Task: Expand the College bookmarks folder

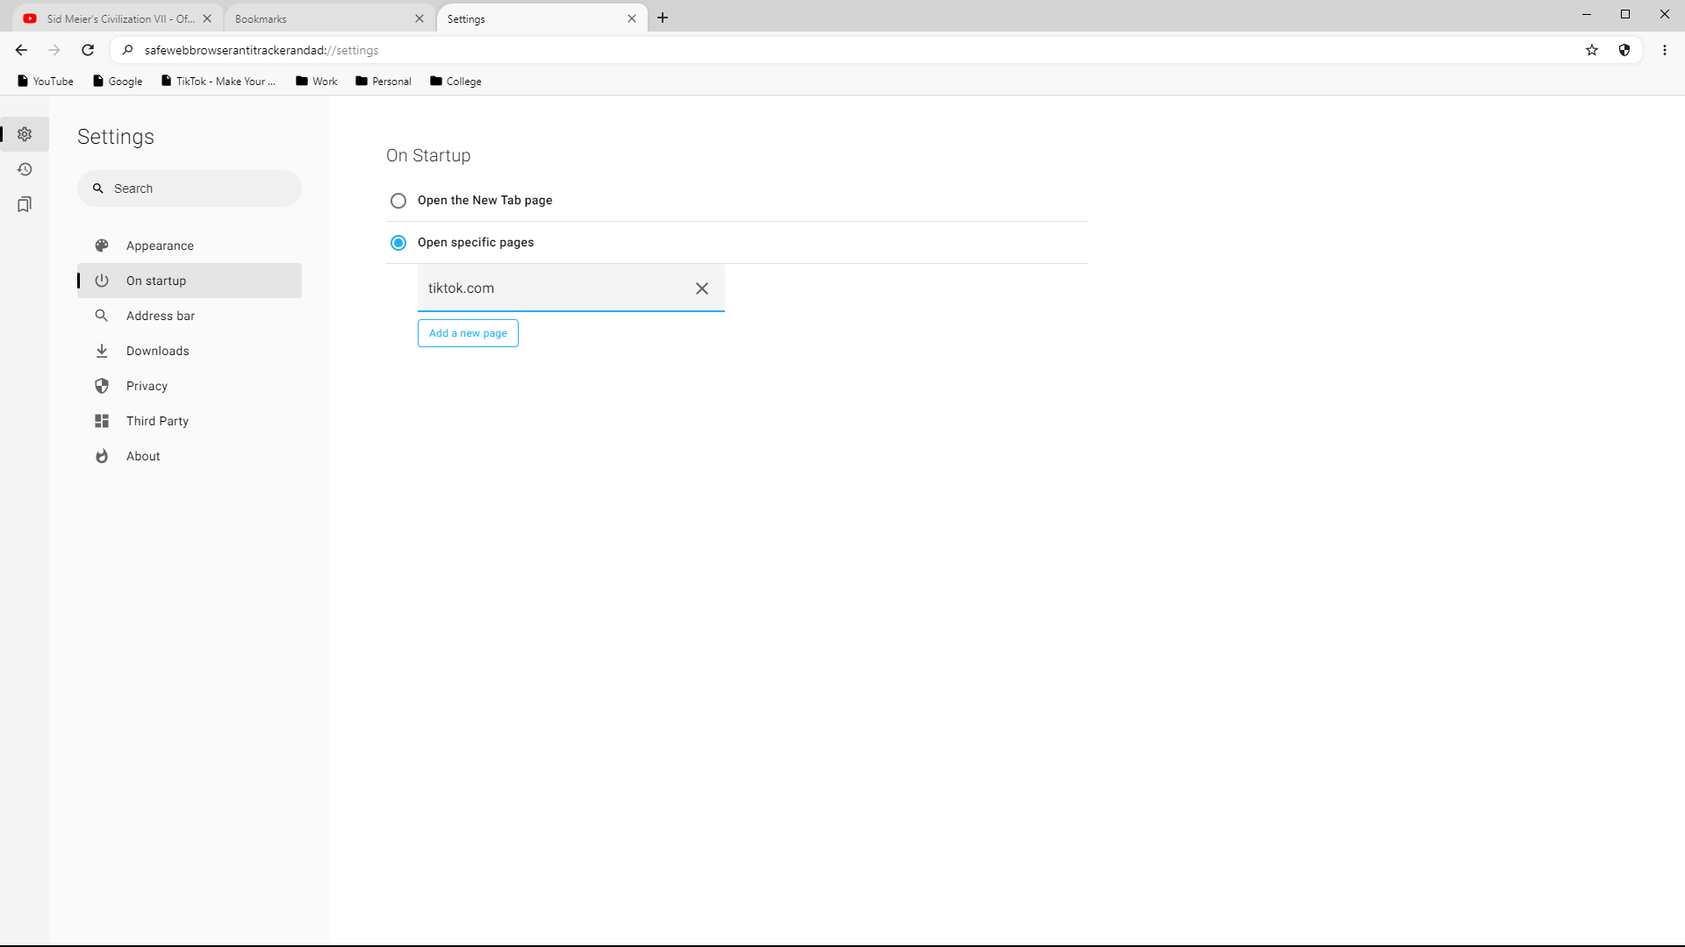Action: pos(455,82)
